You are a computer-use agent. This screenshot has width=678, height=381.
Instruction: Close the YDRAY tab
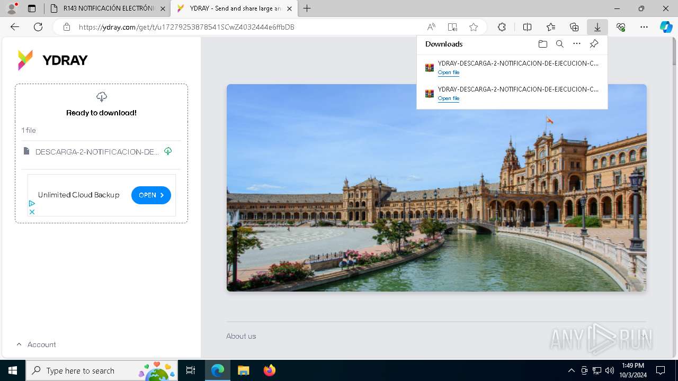click(x=290, y=8)
